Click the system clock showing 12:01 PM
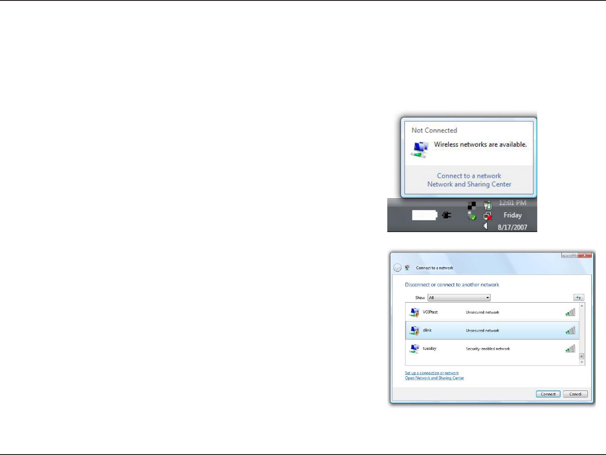 click(513, 203)
